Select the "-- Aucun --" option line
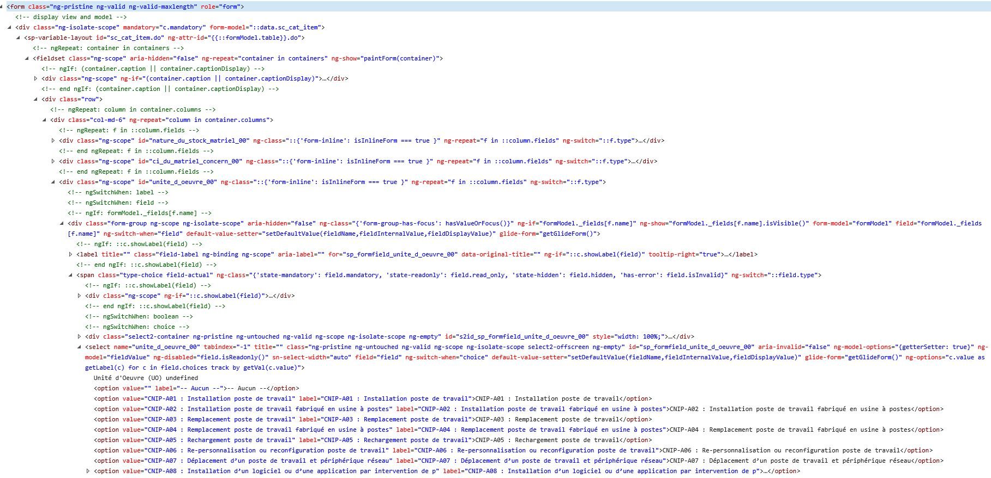Screen dimensions: 991x478 click(196, 388)
